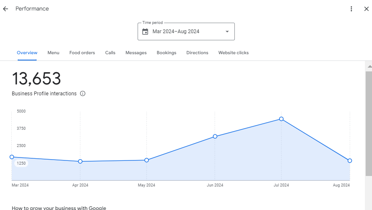Pick the Apr 2024 point on graph
Screen dimensions: 372x210
[x=80, y=161]
